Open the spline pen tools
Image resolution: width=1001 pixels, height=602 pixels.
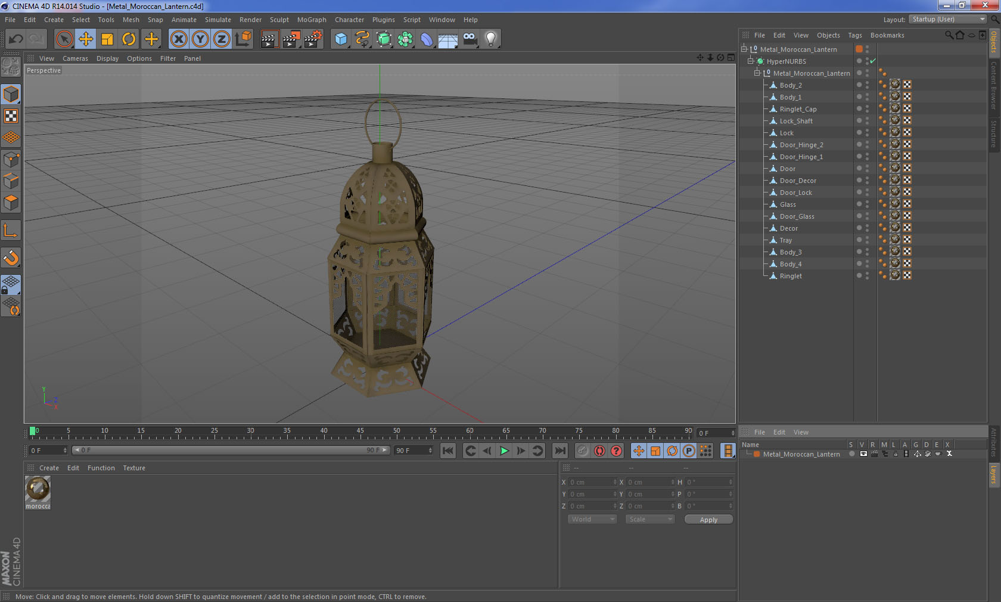[362, 39]
